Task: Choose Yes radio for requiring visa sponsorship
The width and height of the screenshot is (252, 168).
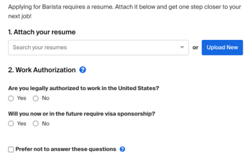Action: click(11, 124)
